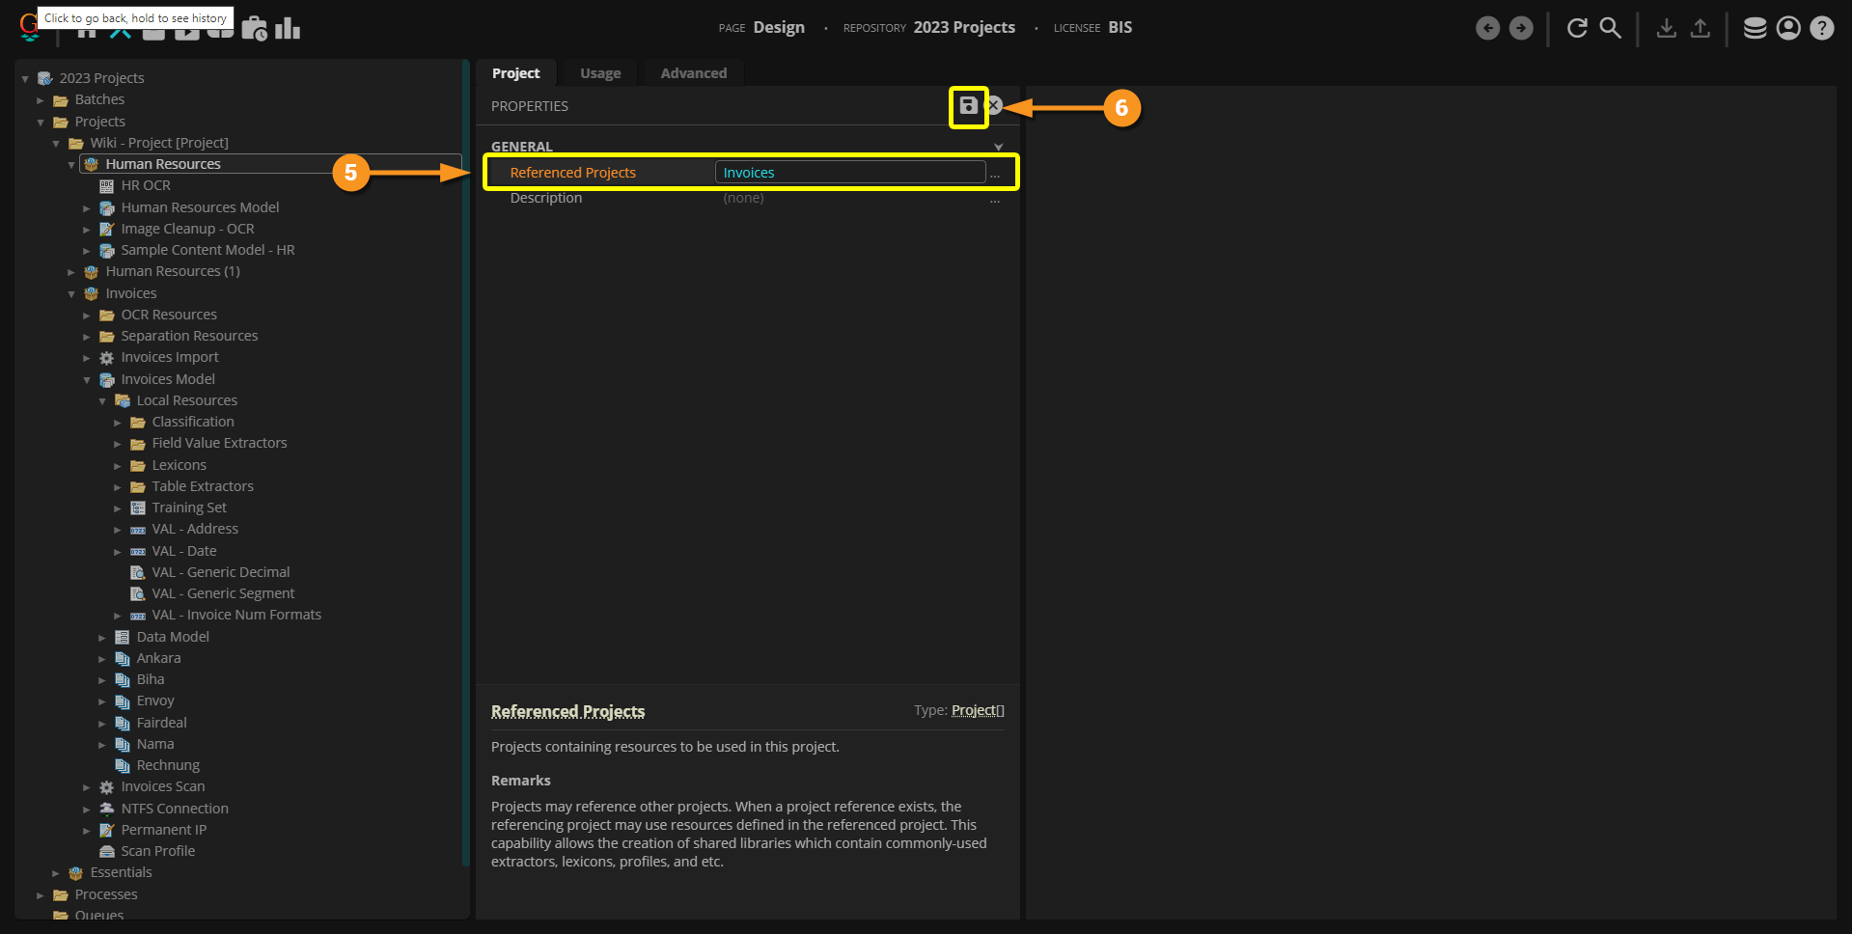Select the Table Extractors folder
Screen dimensions: 1852x934
point(203,486)
